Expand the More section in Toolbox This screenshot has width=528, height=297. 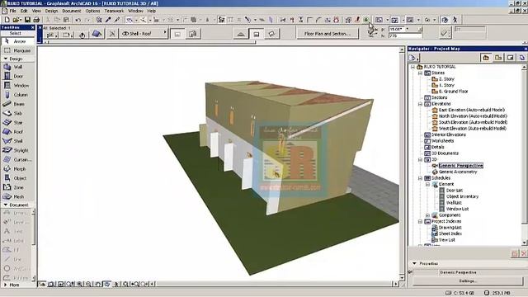6,285
